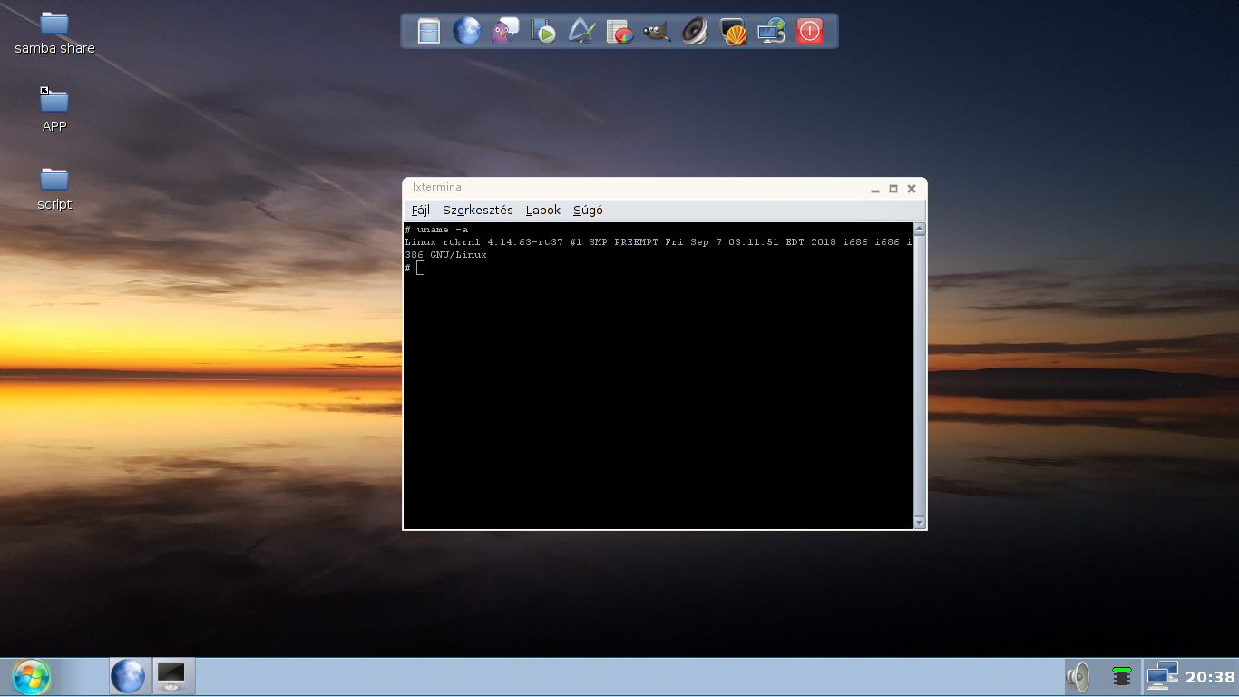Image resolution: width=1239 pixels, height=697 pixels.
Task: Click the '386 GNU/Linux' output line
Action: click(x=445, y=255)
